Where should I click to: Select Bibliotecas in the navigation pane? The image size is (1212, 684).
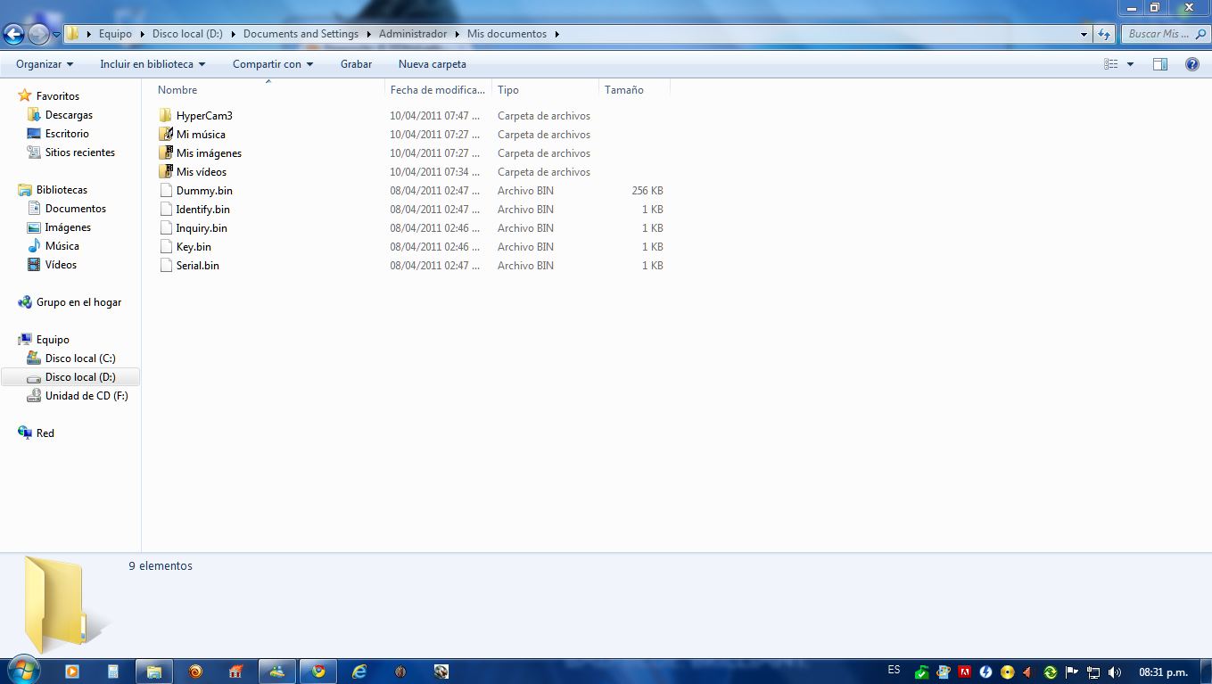tap(62, 190)
